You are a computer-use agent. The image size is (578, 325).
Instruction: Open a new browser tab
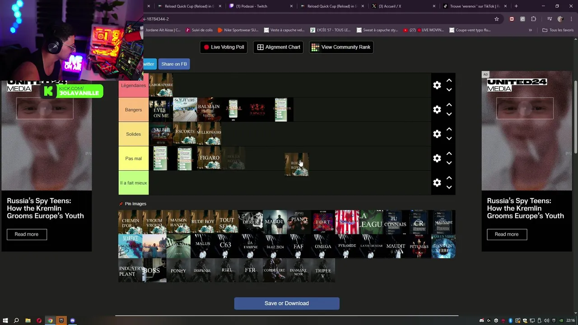click(516, 6)
